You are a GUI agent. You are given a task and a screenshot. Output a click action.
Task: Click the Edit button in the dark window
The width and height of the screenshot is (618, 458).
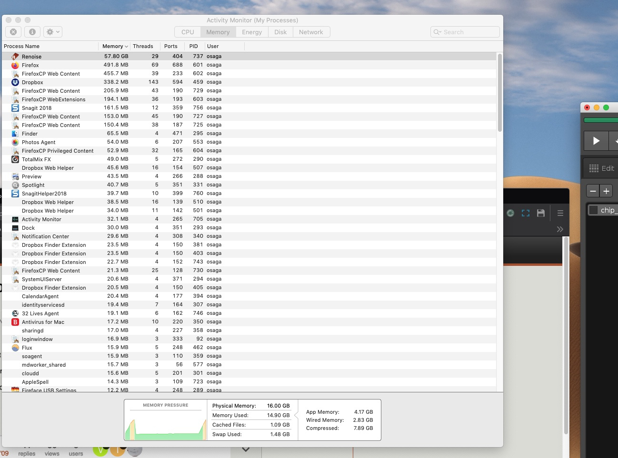(x=602, y=168)
